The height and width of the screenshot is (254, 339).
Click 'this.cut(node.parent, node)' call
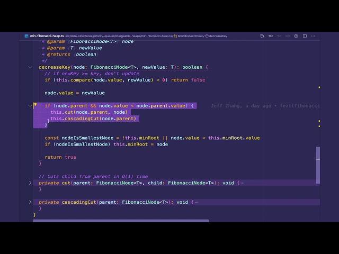click(89, 112)
